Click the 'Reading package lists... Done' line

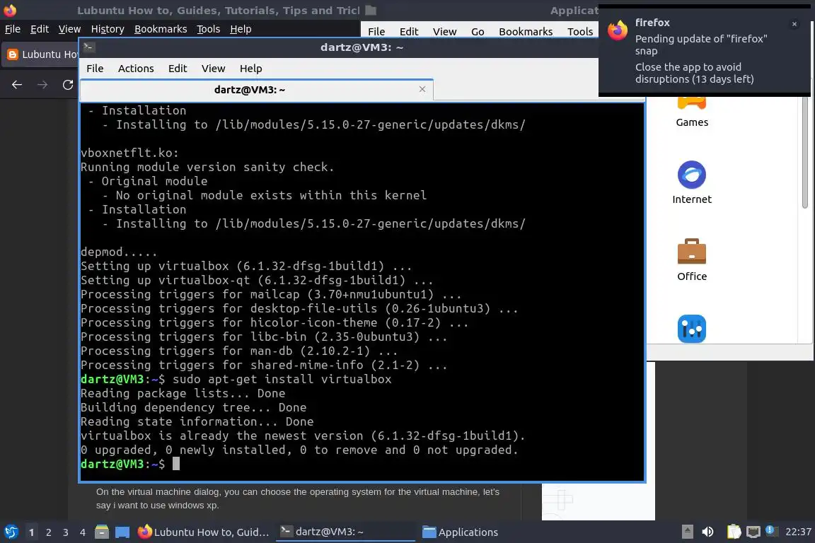(183, 393)
